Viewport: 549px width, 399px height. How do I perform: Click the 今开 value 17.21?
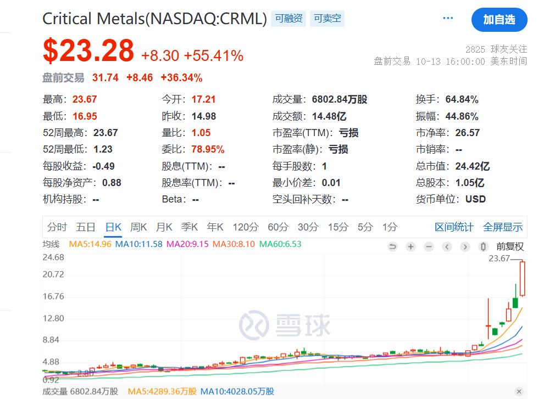pyautogui.click(x=203, y=99)
